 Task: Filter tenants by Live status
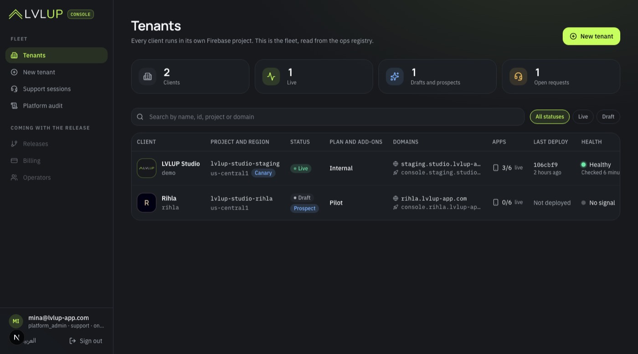pyautogui.click(x=583, y=117)
